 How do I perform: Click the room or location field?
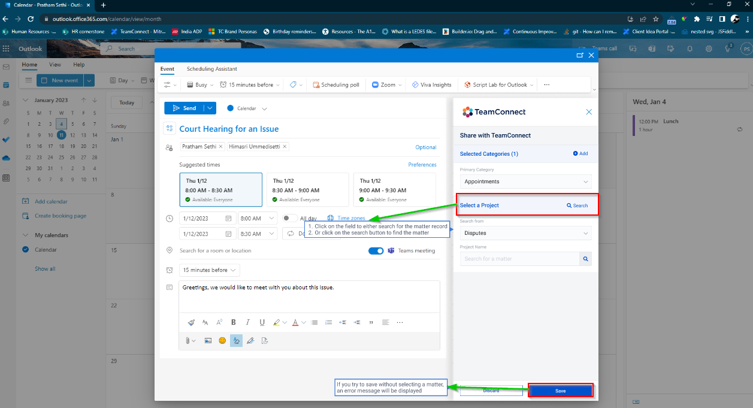click(x=270, y=250)
